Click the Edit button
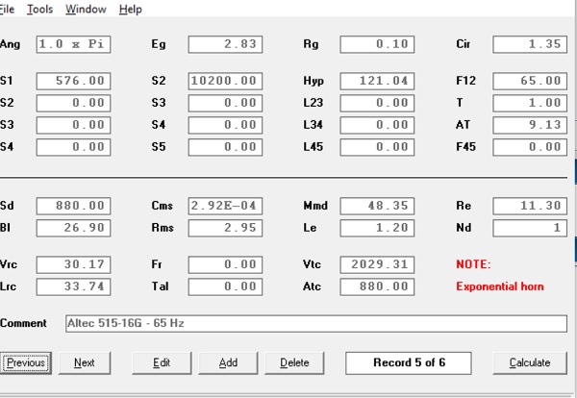 click(x=162, y=363)
